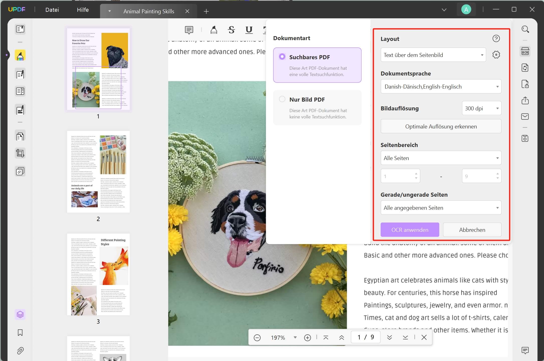544x361 pixels.
Task: Click the OCR anwenden button
Action: (x=409, y=230)
